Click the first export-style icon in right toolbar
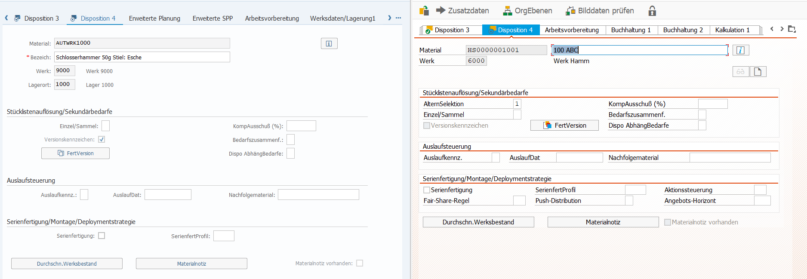 click(x=424, y=10)
